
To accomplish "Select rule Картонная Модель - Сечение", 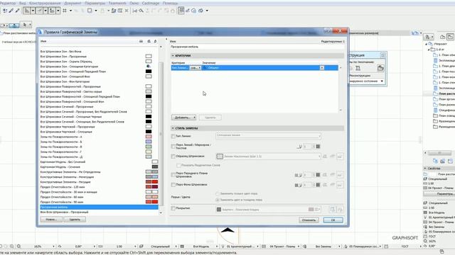I will coord(60,167).
